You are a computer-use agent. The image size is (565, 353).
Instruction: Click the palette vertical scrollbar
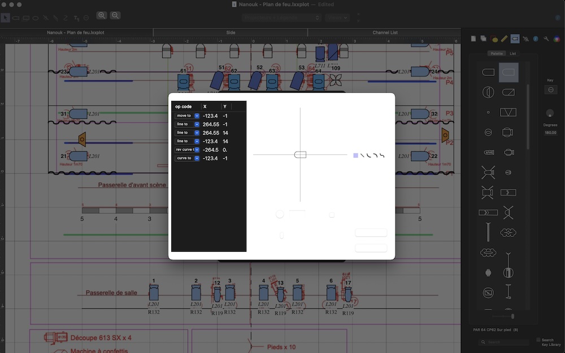pyautogui.click(x=528, y=116)
